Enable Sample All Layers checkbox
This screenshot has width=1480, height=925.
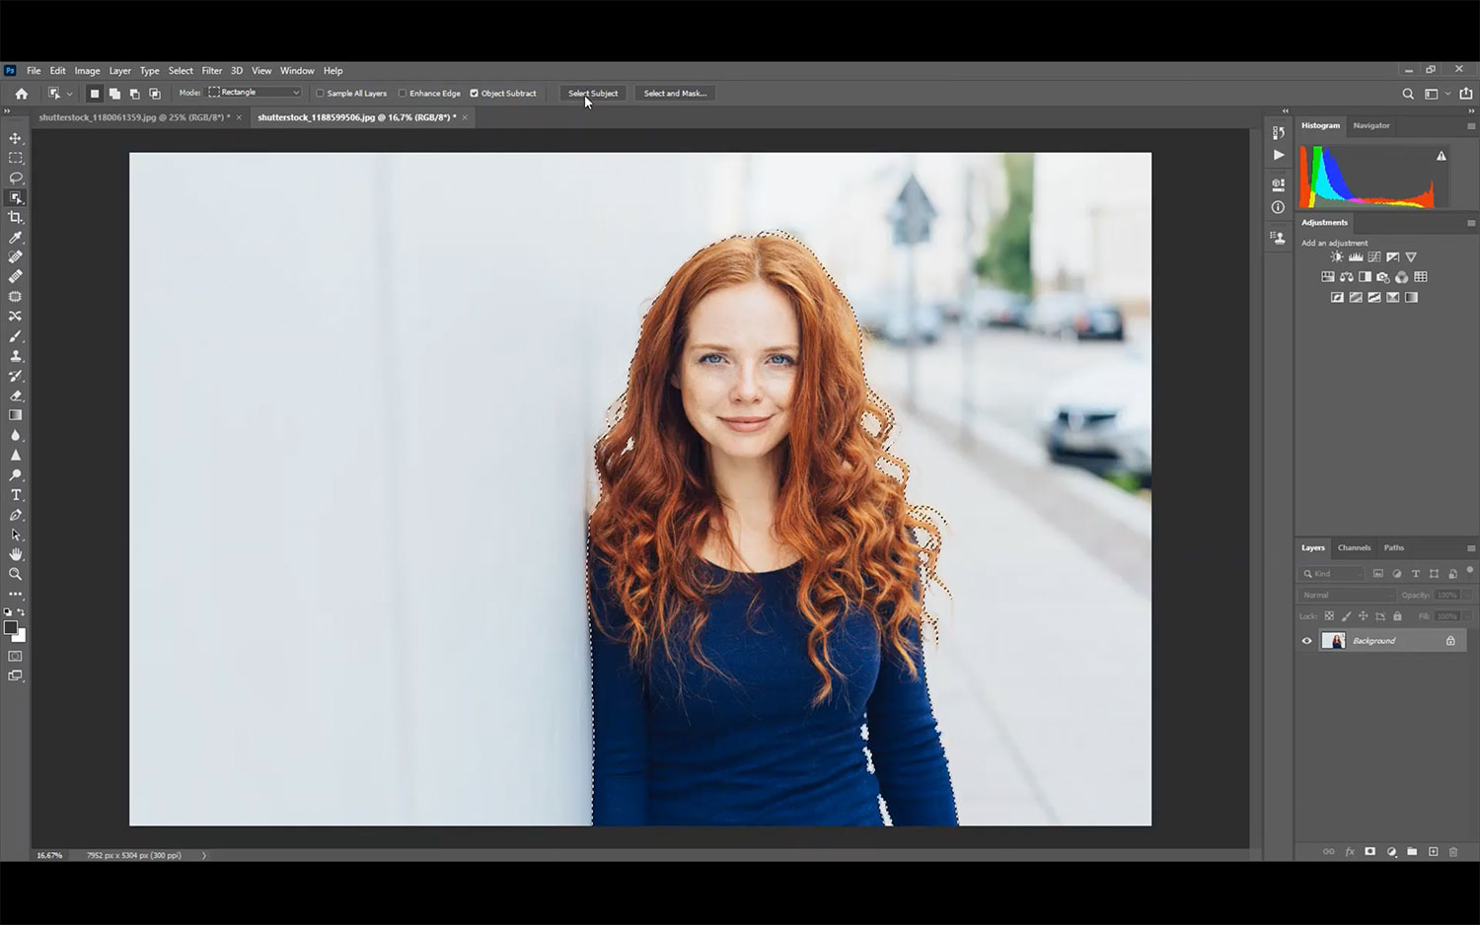320,94
